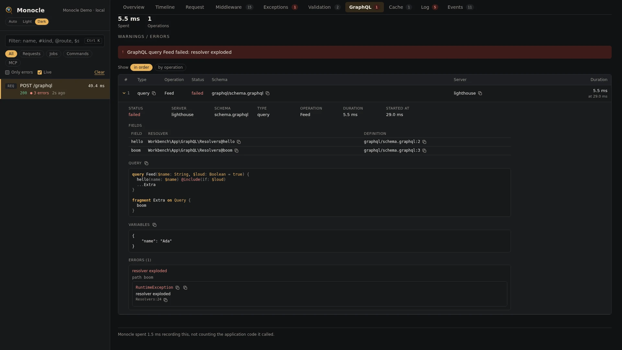Open the Validation tab

[x=324, y=7]
